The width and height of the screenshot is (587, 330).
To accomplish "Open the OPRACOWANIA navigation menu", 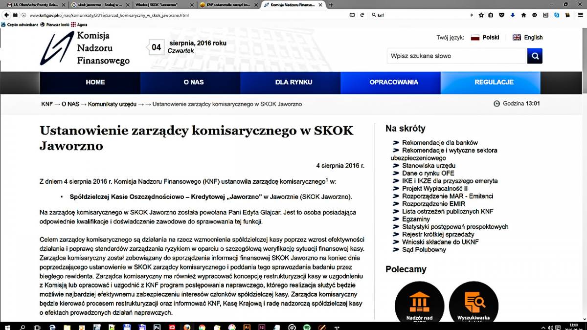I will [x=390, y=82].
